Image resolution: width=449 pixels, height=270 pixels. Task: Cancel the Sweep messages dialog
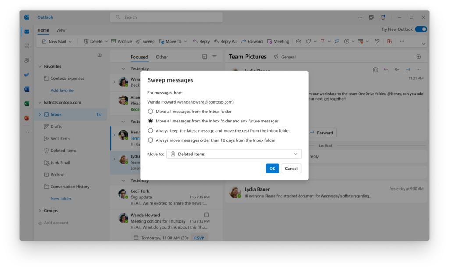[291, 168]
